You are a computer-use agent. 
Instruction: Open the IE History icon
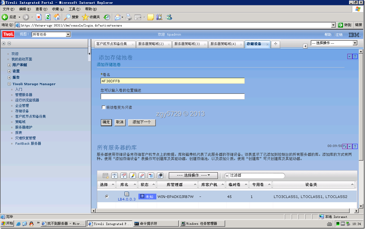coord(107,17)
